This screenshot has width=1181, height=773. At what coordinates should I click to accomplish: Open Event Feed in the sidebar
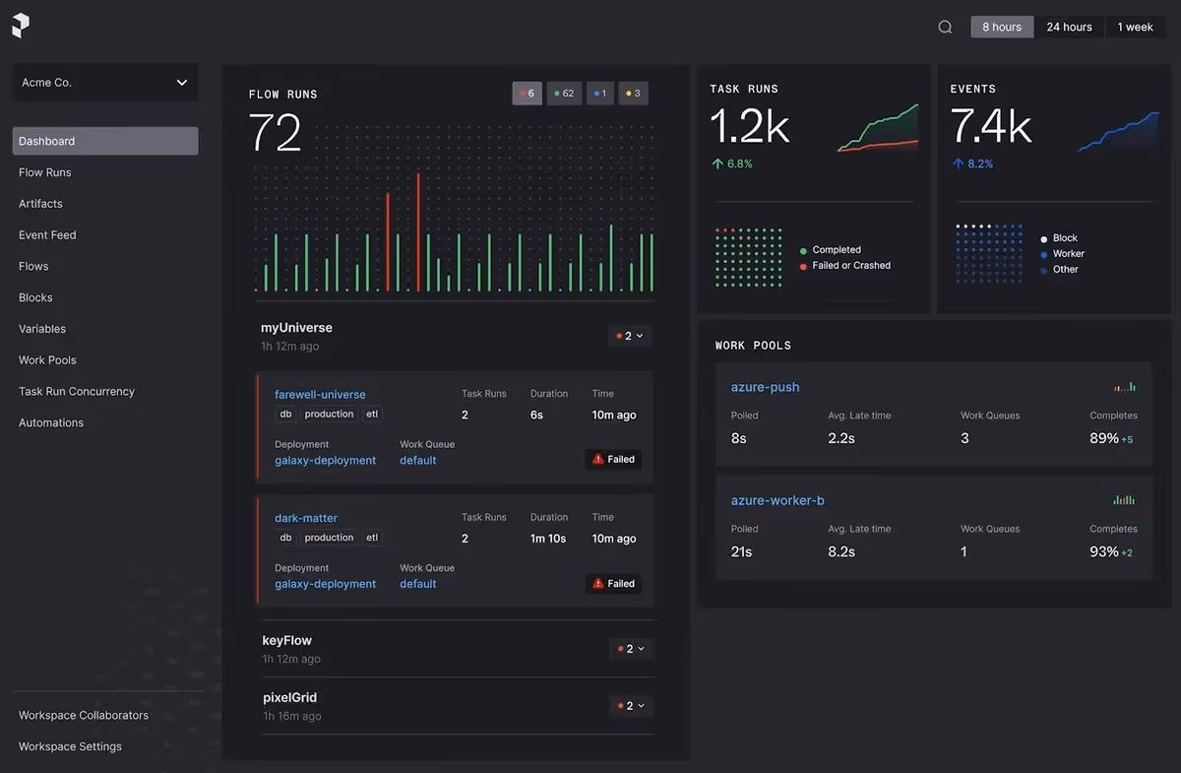click(47, 234)
